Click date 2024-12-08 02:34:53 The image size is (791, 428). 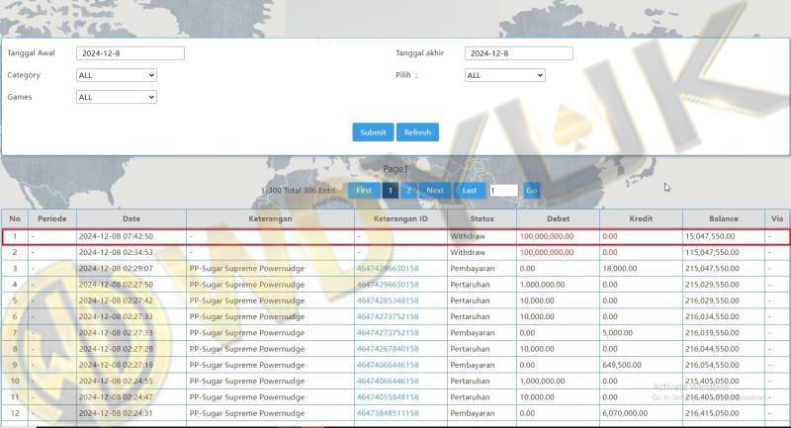[116, 253]
